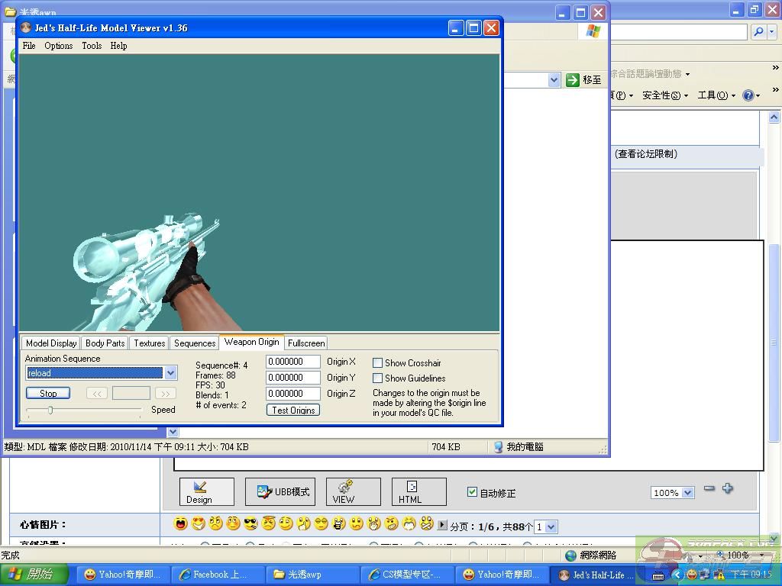Screen dimensions: 782x586
Task: Switch to the CS模型专区 taskbar window
Action: (407, 575)
